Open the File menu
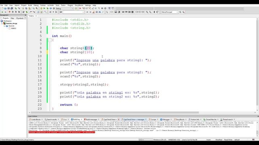 pyautogui.click(x=2, y=5)
